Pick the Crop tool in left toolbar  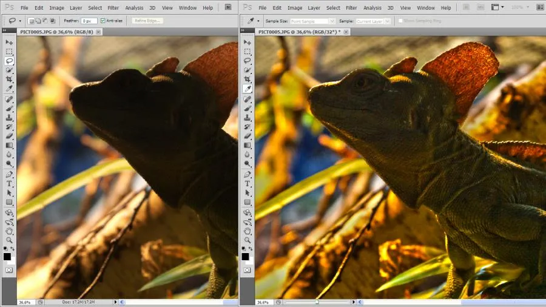(x=9, y=79)
